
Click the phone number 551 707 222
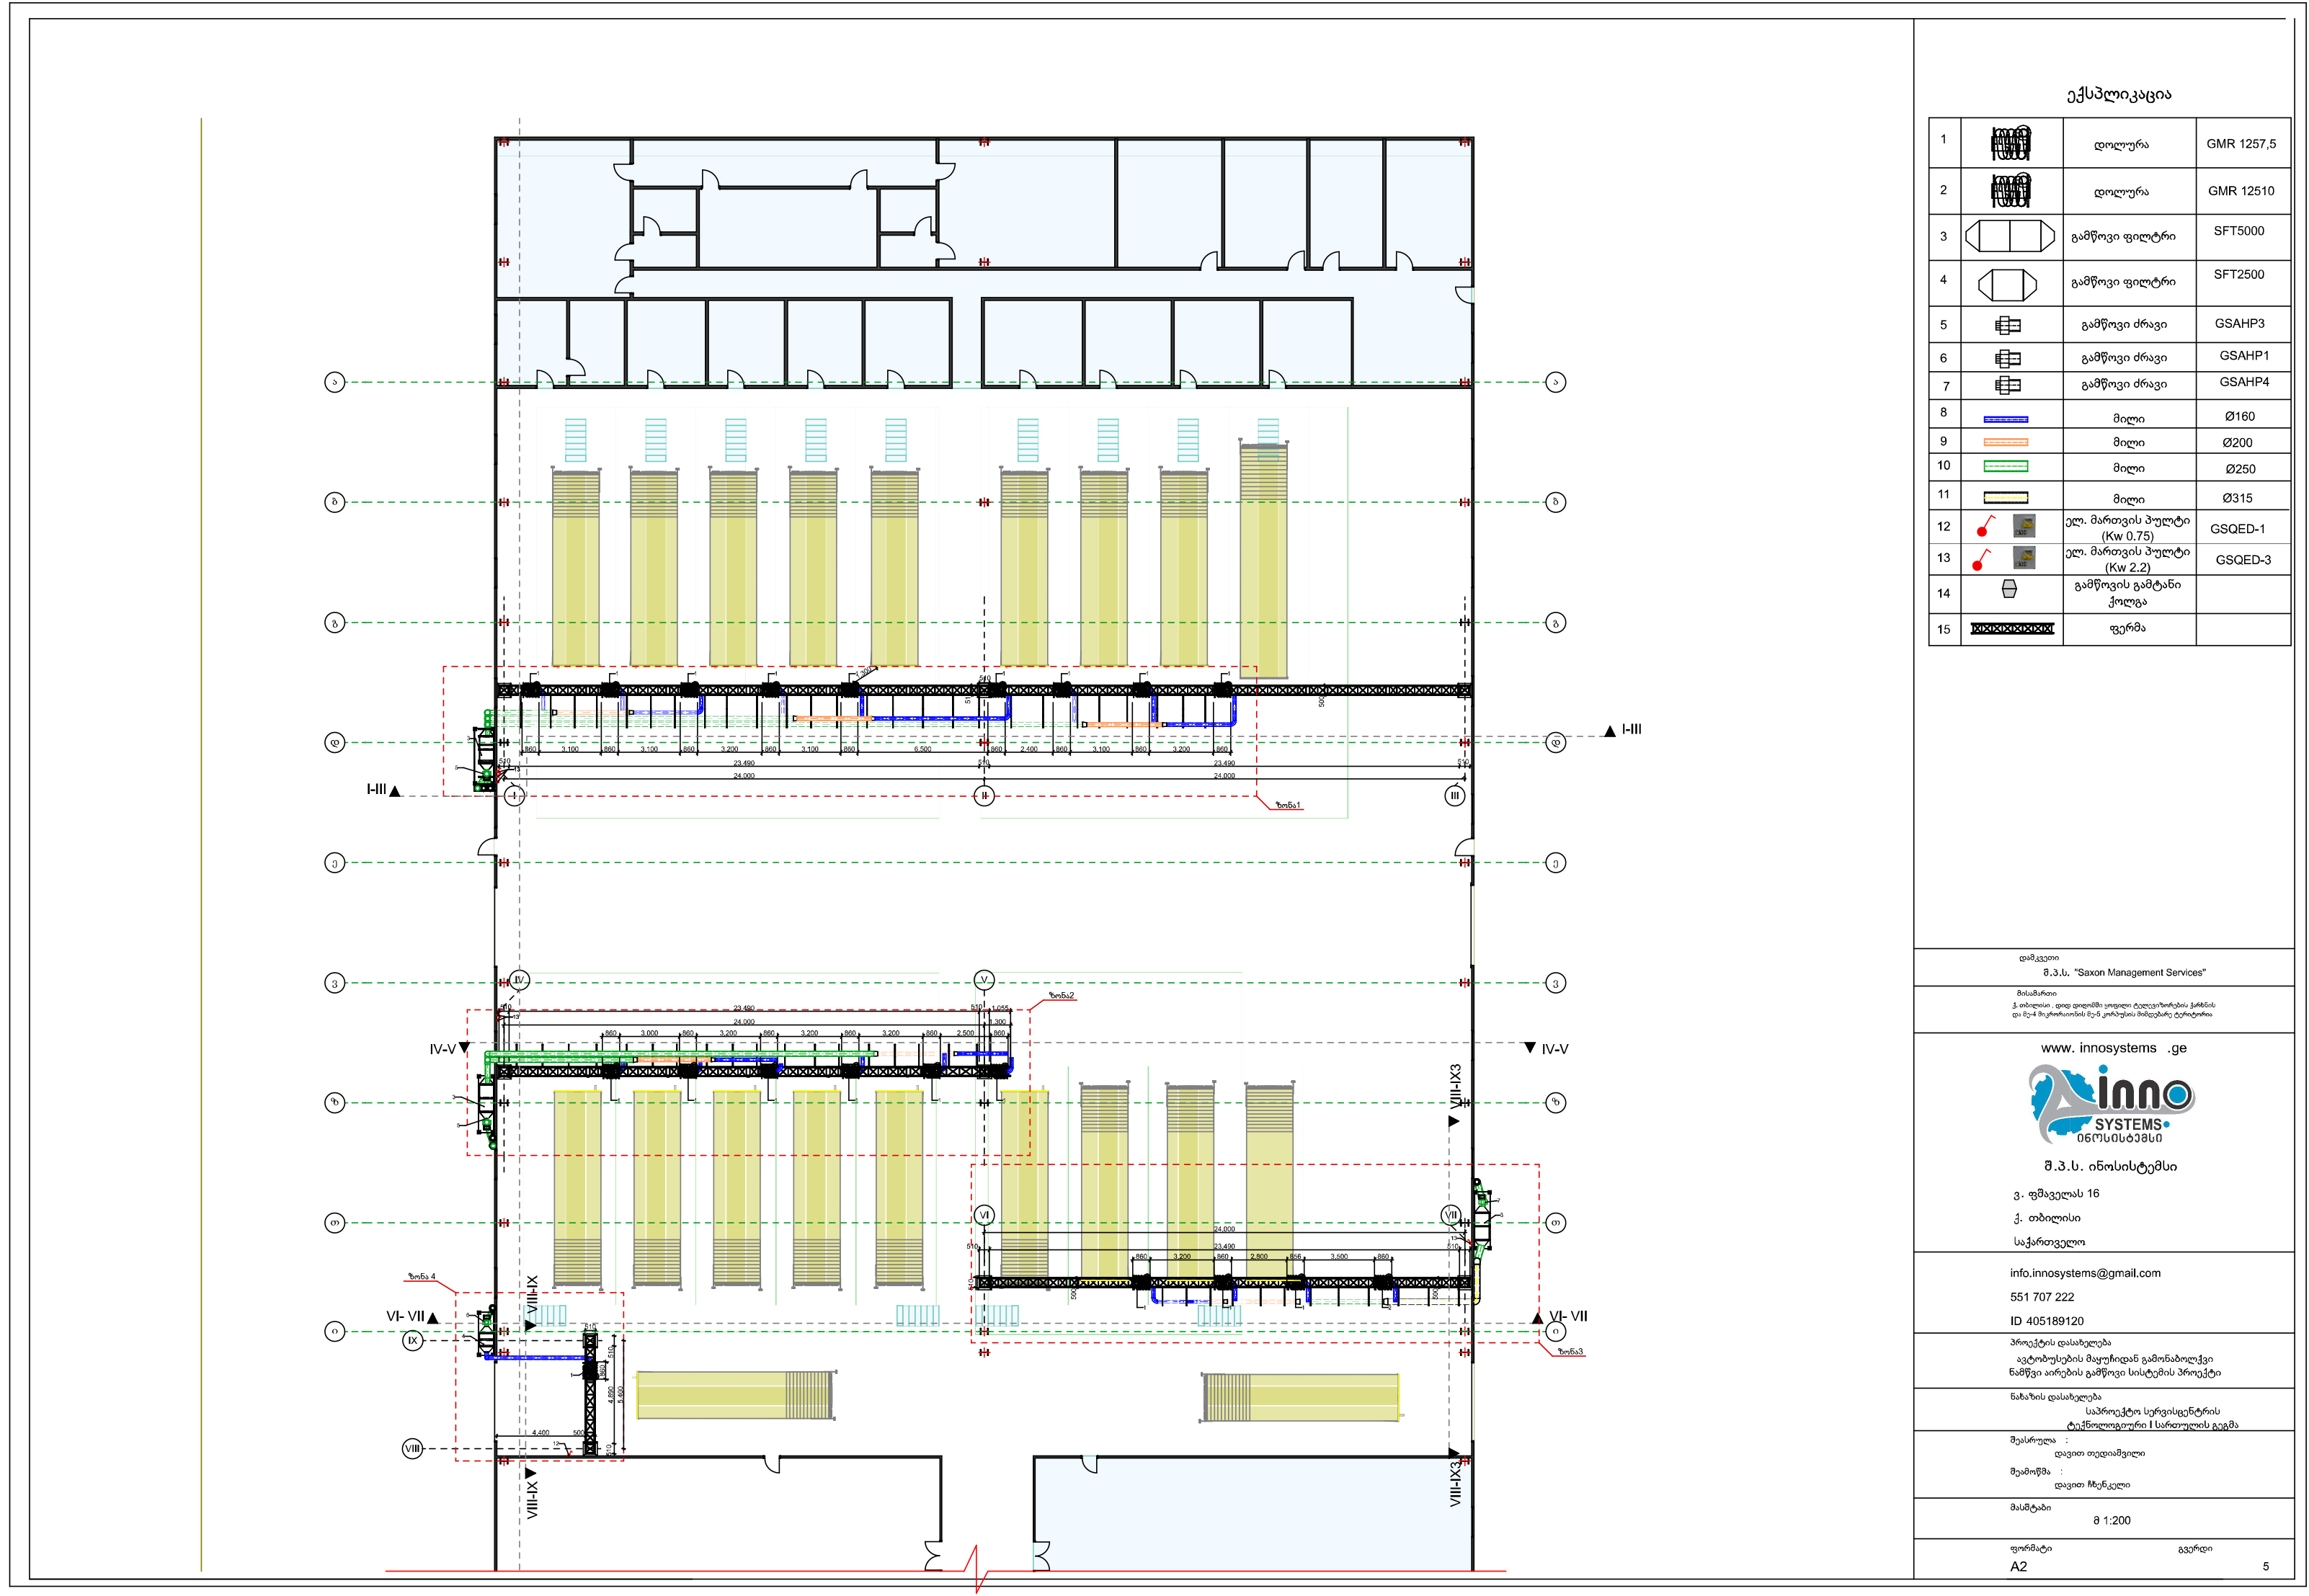point(2041,1297)
